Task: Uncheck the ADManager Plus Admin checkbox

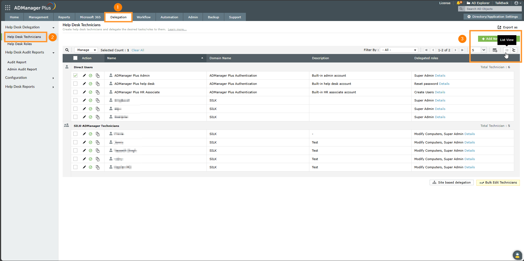Action: [75, 76]
